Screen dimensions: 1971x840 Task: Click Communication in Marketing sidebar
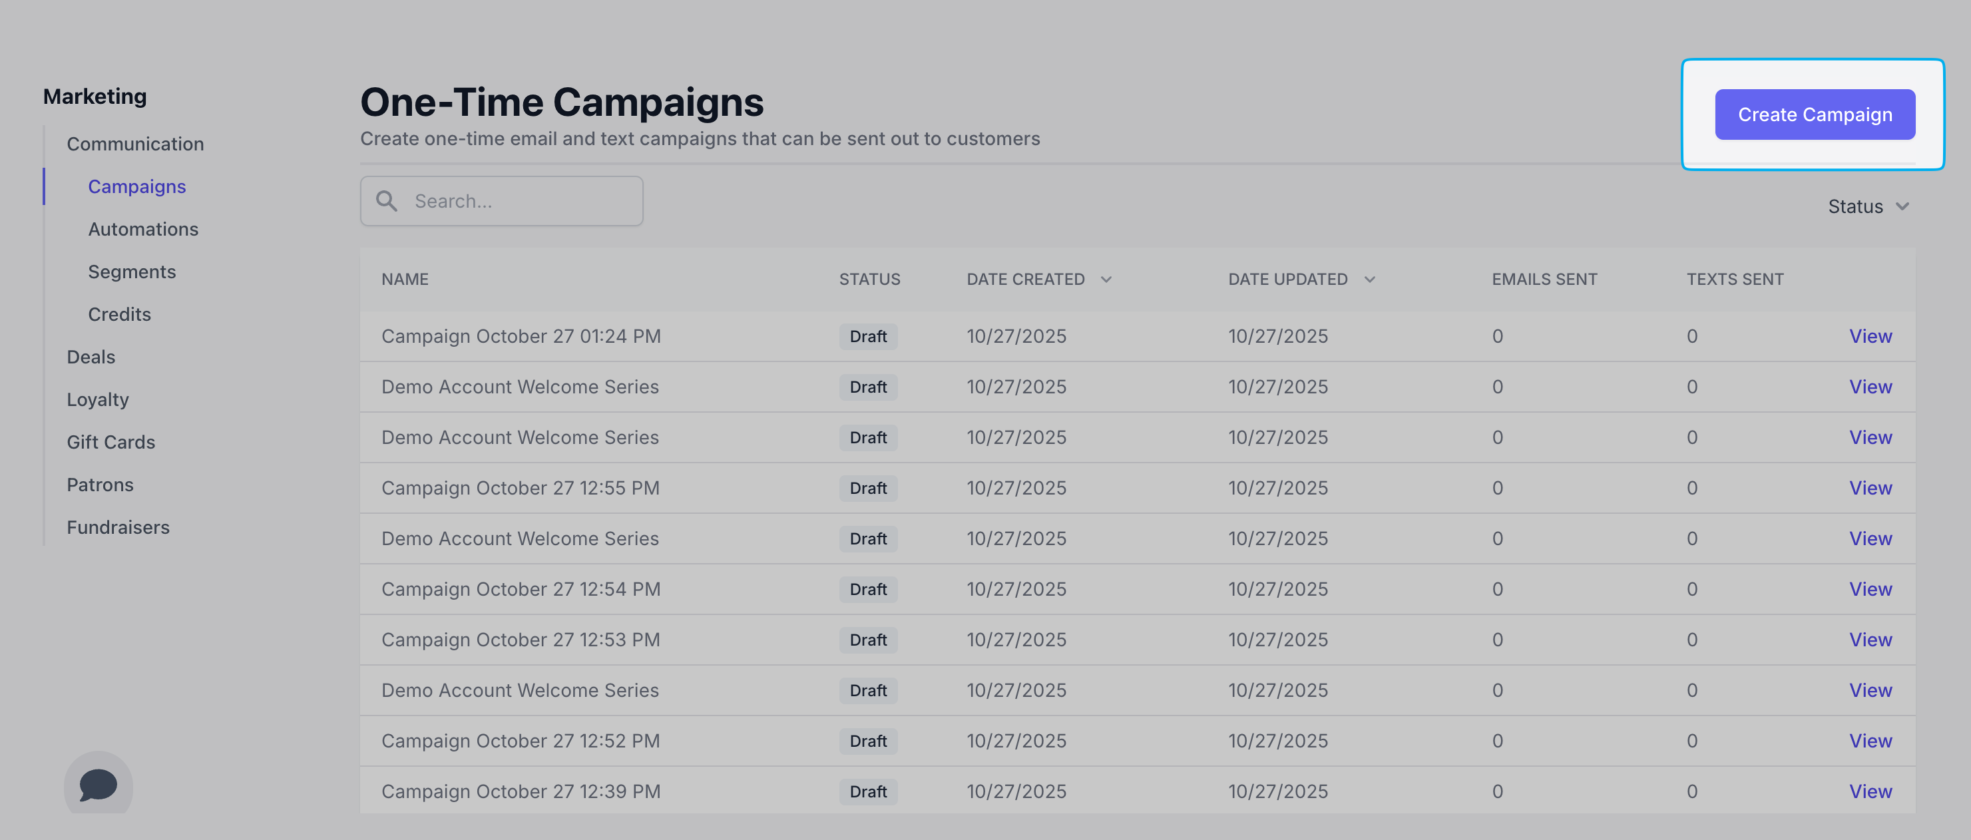coord(135,144)
